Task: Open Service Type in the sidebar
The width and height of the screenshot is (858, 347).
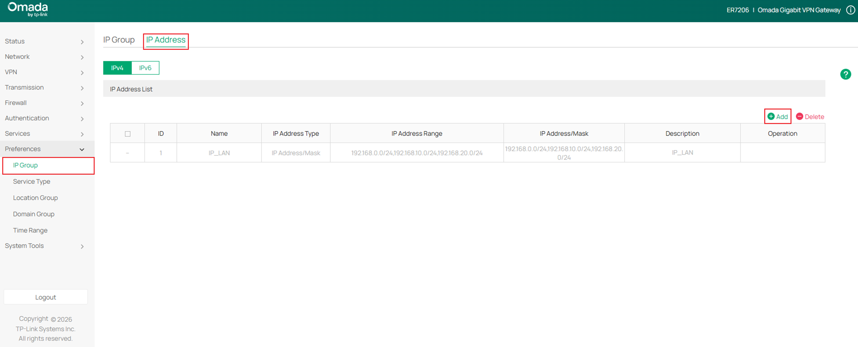Action: click(x=31, y=181)
